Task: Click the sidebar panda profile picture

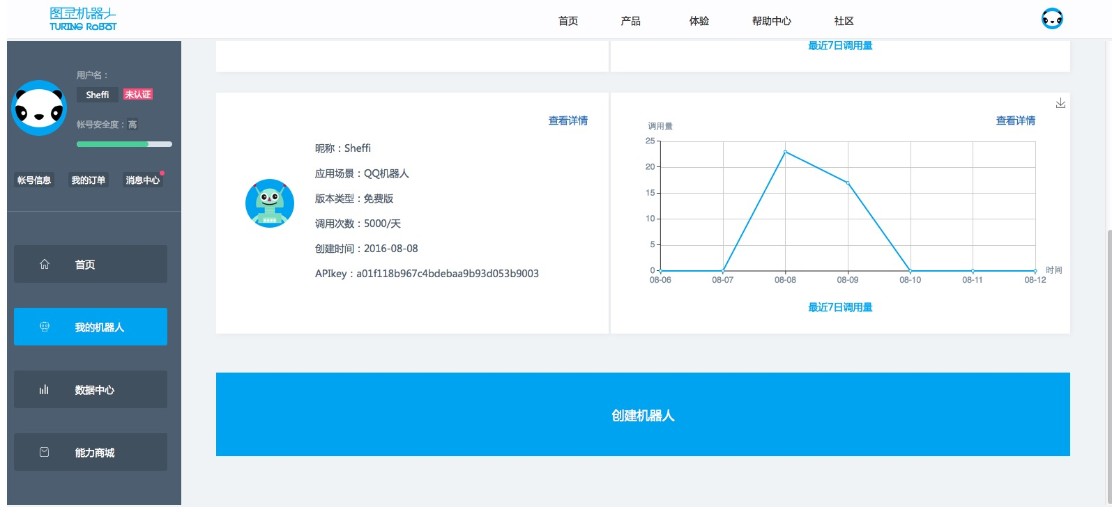Action: (x=40, y=108)
